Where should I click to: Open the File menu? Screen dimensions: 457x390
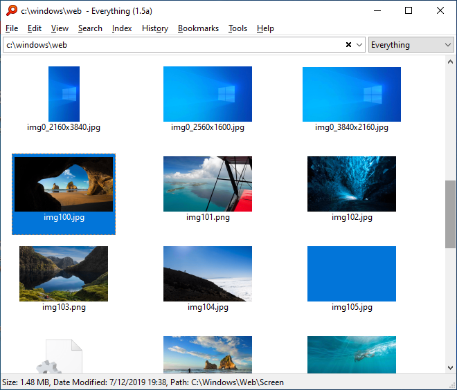click(x=12, y=28)
